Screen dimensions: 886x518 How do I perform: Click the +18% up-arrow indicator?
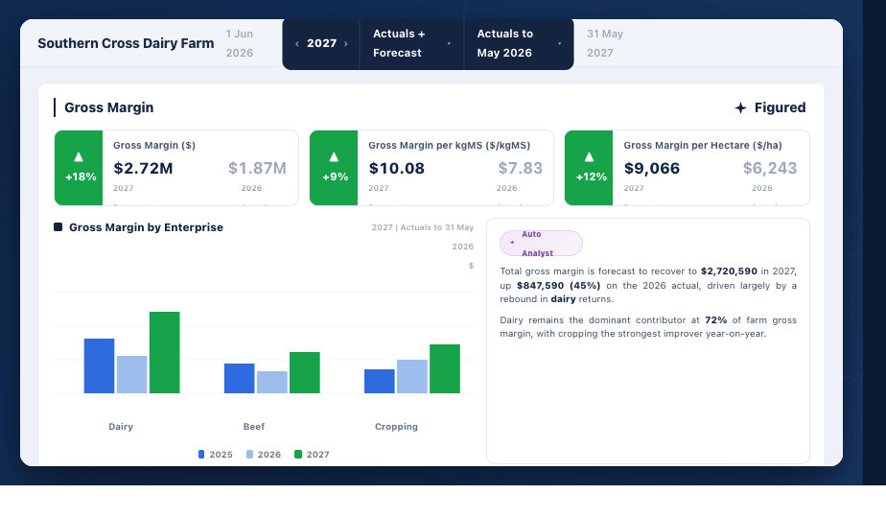(79, 168)
